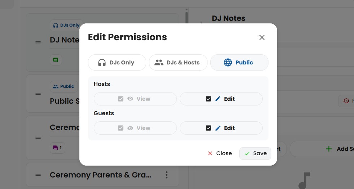Toggle the Hosts View checkbox

tap(121, 99)
